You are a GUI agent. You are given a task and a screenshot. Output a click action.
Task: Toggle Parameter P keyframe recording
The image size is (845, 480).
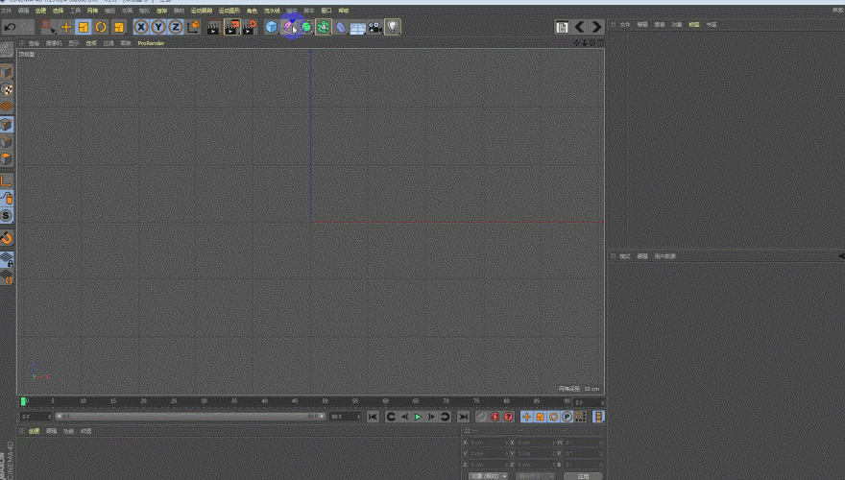pos(567,417)
